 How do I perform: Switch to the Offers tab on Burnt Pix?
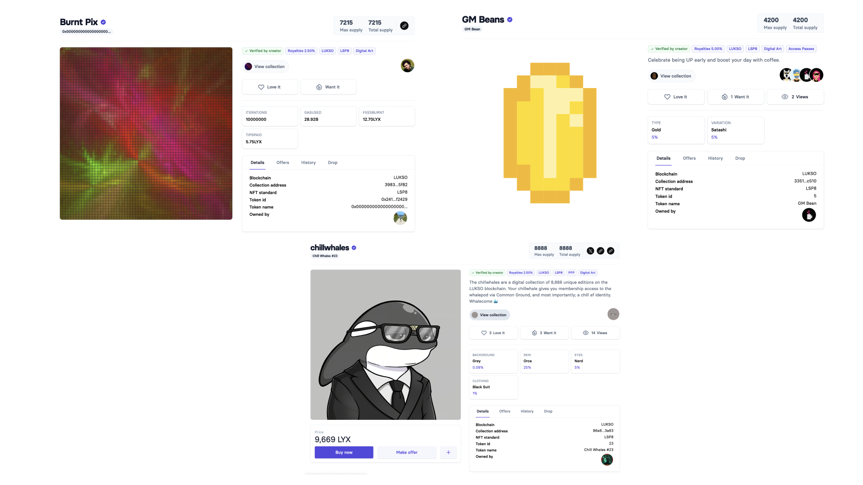coord(282,162)
